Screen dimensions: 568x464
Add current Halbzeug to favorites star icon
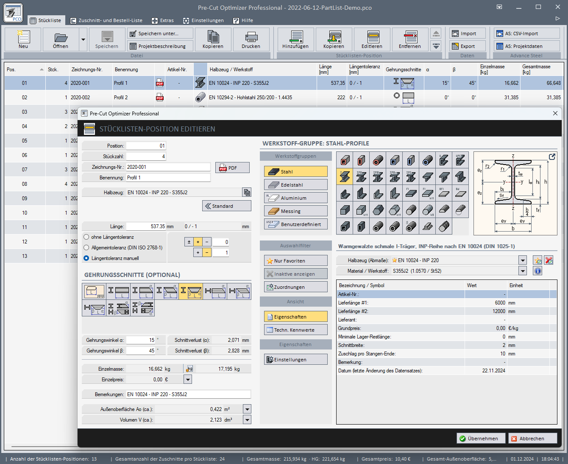click(537, 260)
